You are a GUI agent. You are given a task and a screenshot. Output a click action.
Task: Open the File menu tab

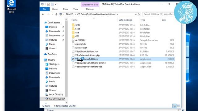[x=45, y=9]
